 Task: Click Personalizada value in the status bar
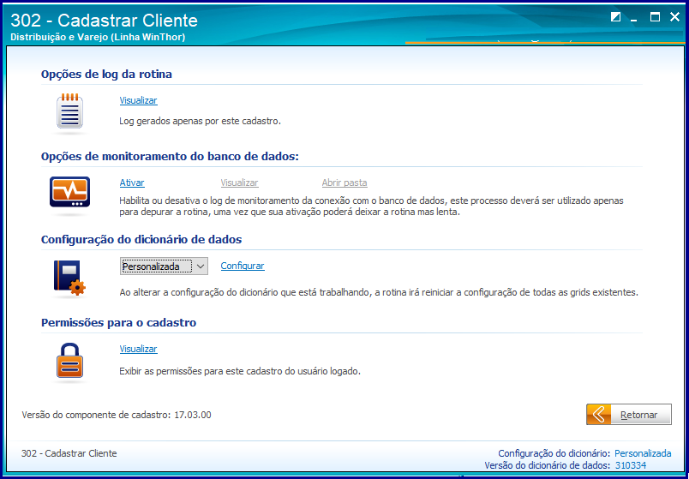pyautogui.click(x=643, y=453)
